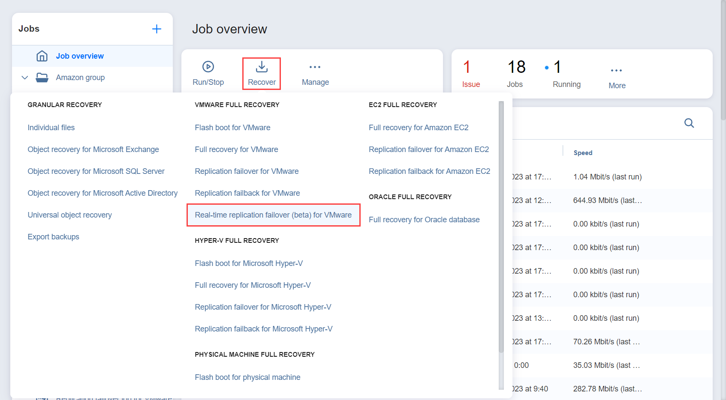Click the plus icon to add job

point(157,29)
